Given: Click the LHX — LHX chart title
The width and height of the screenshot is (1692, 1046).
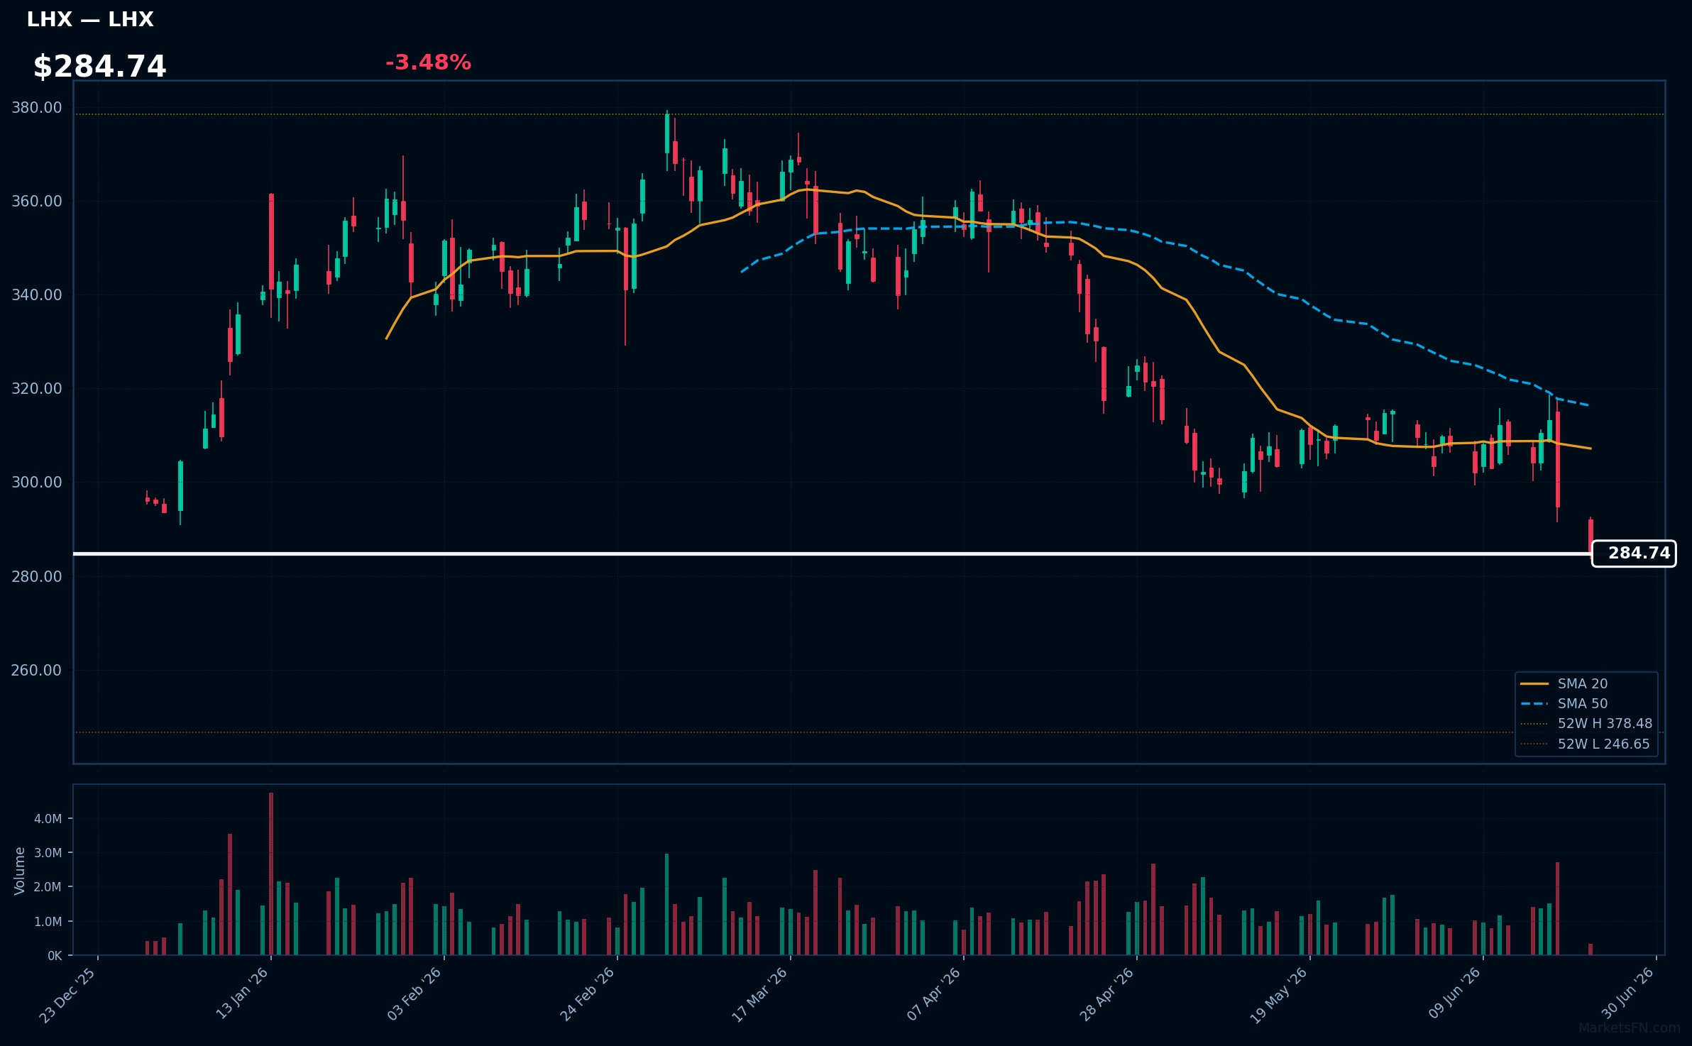Looking at the screenshot, I should coord(90,19).
